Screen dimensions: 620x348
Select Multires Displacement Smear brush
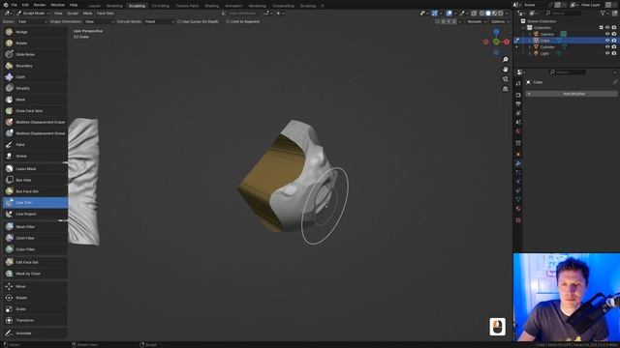[x=35, y=133]
